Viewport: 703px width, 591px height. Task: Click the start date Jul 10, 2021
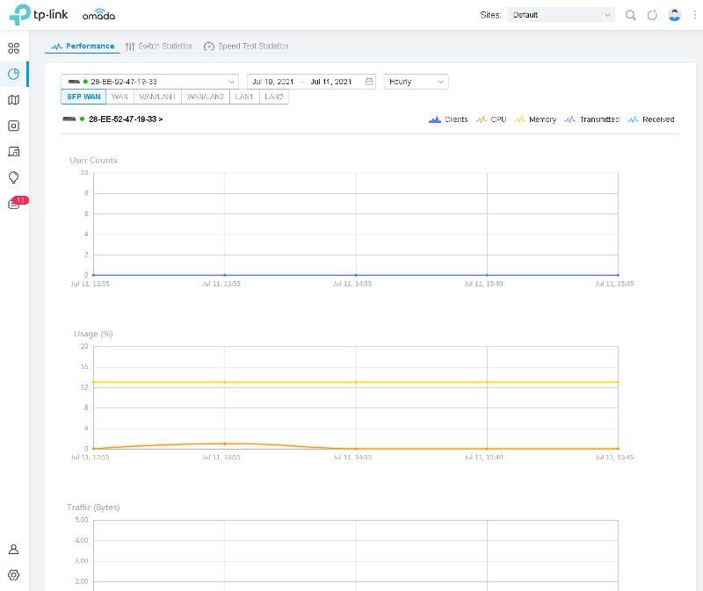click(272, 82)
